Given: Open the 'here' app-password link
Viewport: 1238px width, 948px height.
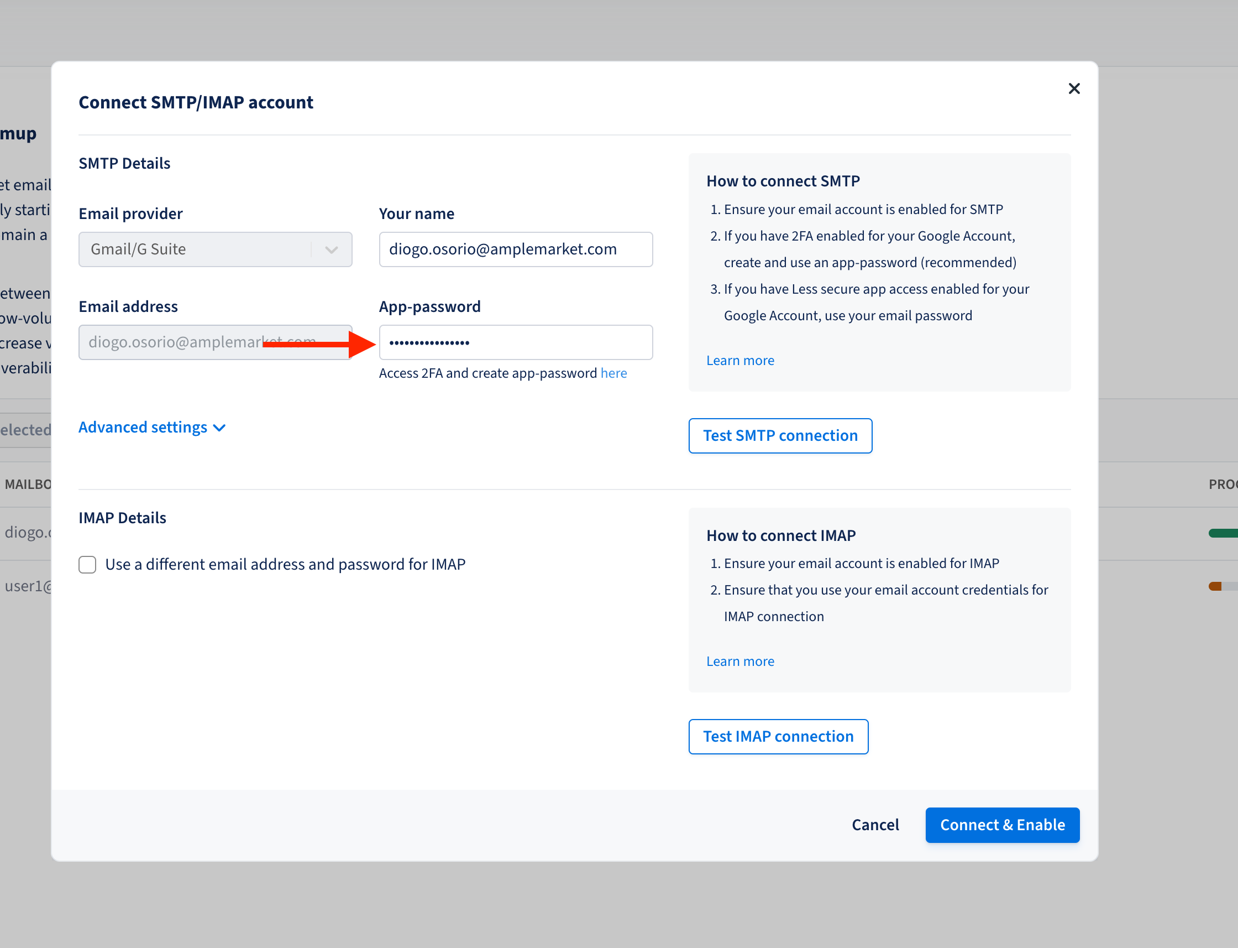Looking at the screenshot, I should click(x=613, y=373).
